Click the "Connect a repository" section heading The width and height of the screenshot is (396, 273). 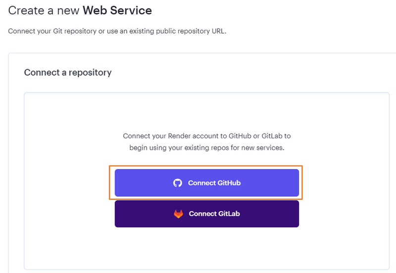68,72
